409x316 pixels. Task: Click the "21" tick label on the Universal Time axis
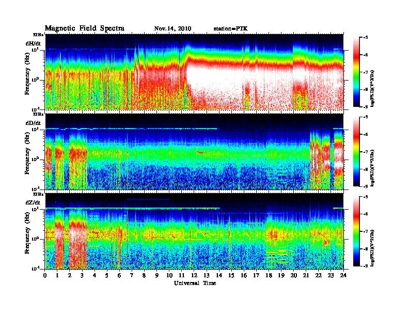click(x=306, y=276)
